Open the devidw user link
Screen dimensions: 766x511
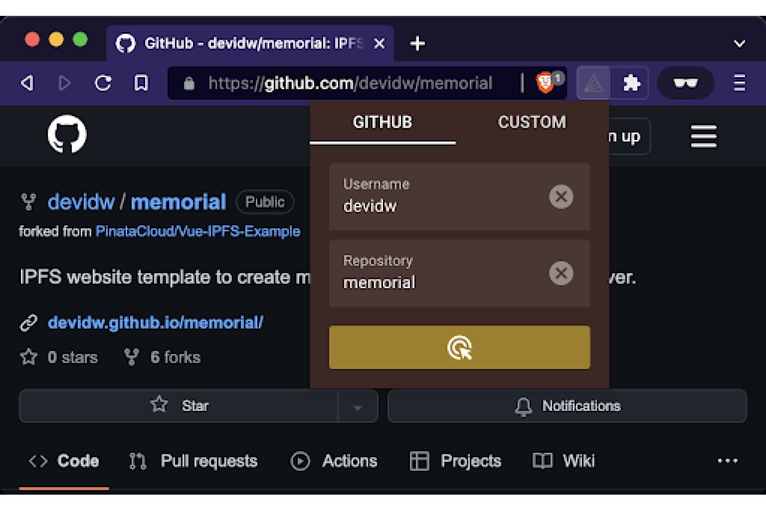coord(81,202)
